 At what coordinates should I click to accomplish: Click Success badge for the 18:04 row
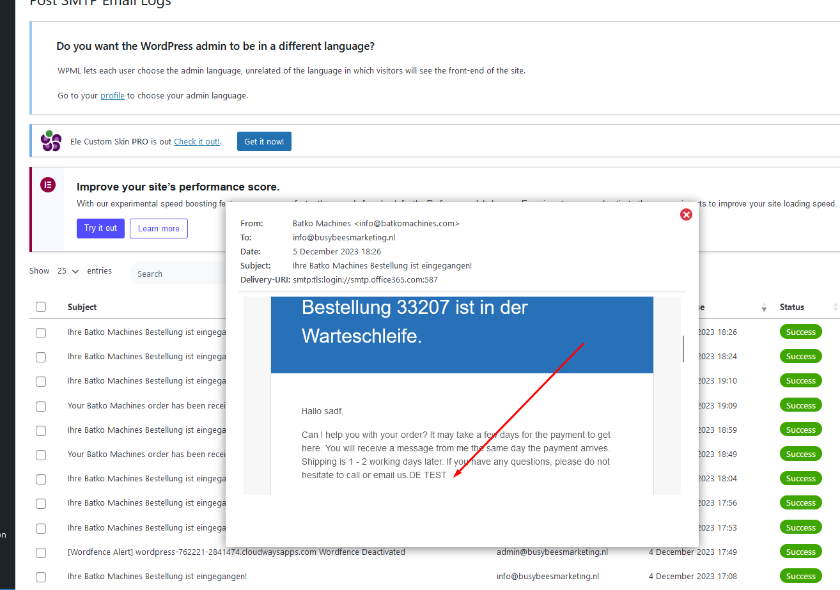(800, 478)
